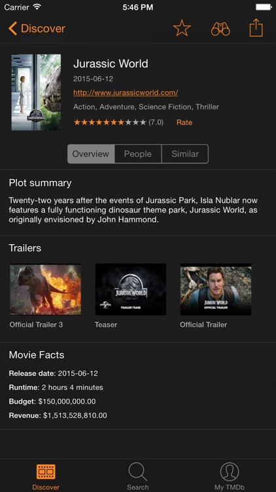Tap the battery status icon
This screenshot has width=276, height=492.
pyautogui.click(x=263, y=7)
